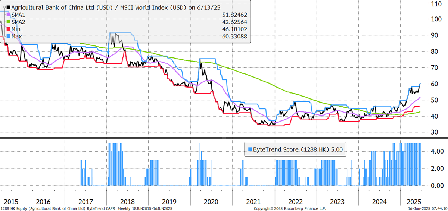Click the 2017 year label on time axis
The width and height of the screenshot is (448, 211).
tap(85, 201)
